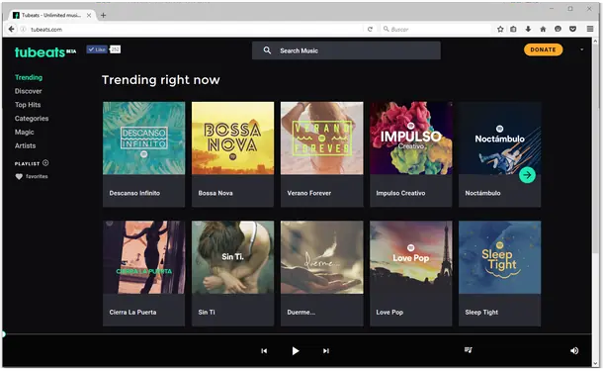
Task: Open Descanso Infinito playlist cover
Action: coord(143,139)
